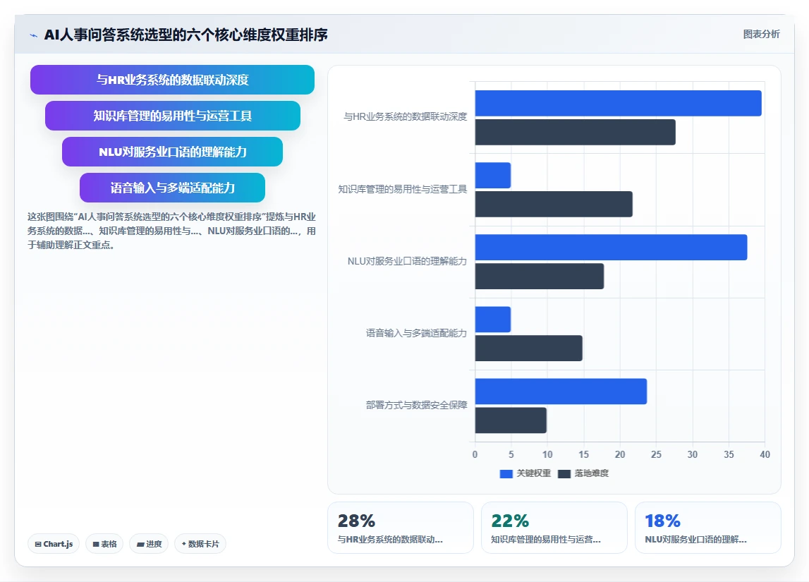
Task: Click the dark bar for NLU对服务业口语的理解能力
Action: tap(539, 276)
